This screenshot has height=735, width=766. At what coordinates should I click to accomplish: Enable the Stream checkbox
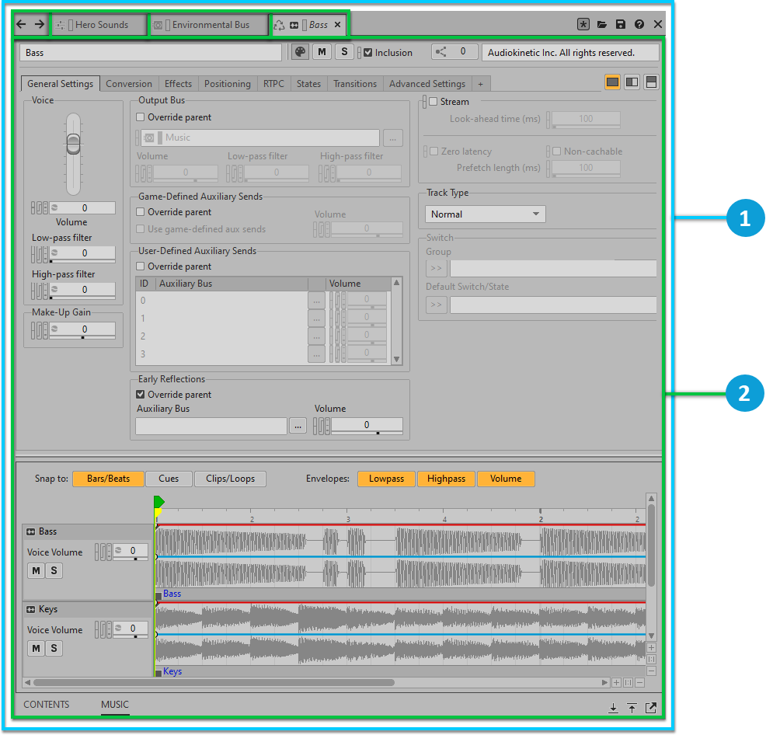pyautogui.click(x=433, y=102)
